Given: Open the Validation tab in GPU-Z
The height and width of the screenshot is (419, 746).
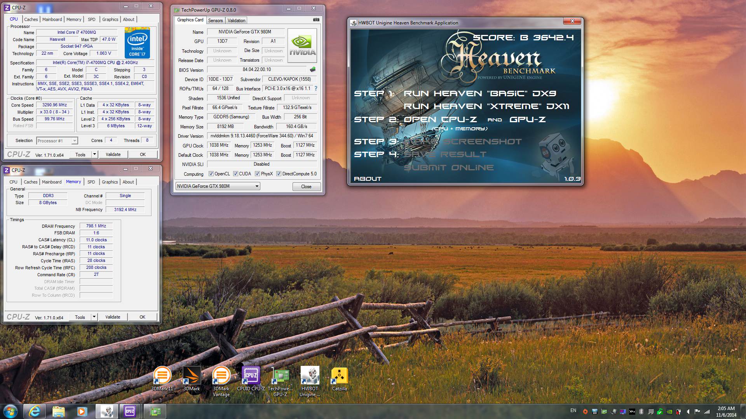Looking at the screenshot, I should coord(236,21).
